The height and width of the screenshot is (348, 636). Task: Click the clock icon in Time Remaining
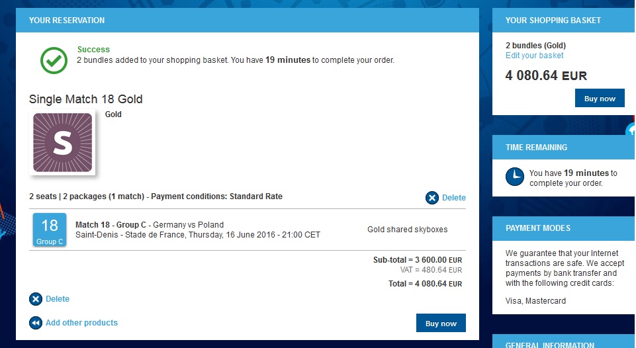[x=515, y=177]
